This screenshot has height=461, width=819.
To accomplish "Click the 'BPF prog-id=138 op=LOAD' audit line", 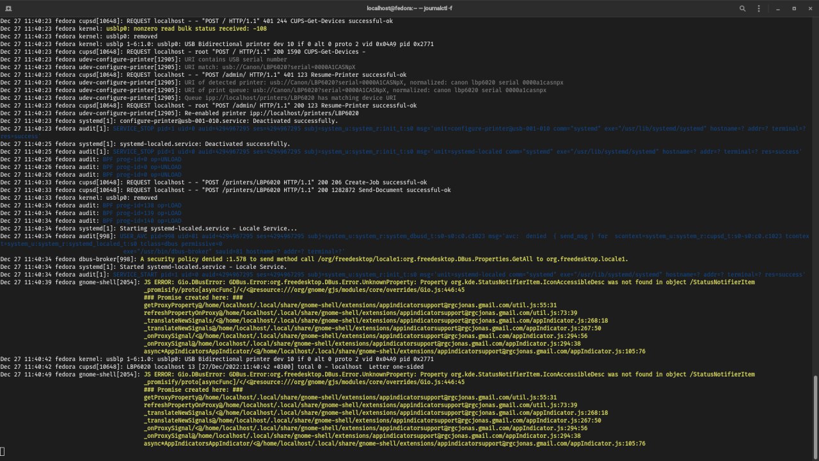I will point(91,206).
